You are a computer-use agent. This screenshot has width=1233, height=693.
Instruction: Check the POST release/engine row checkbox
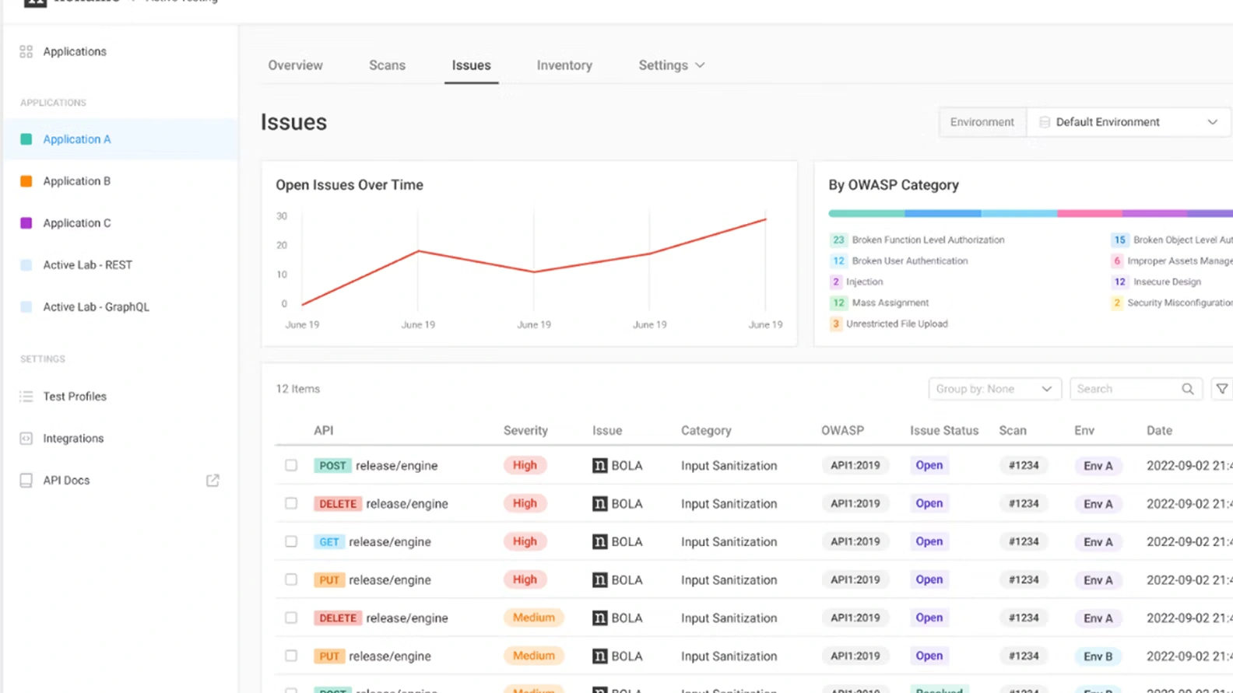coord(291,465)
